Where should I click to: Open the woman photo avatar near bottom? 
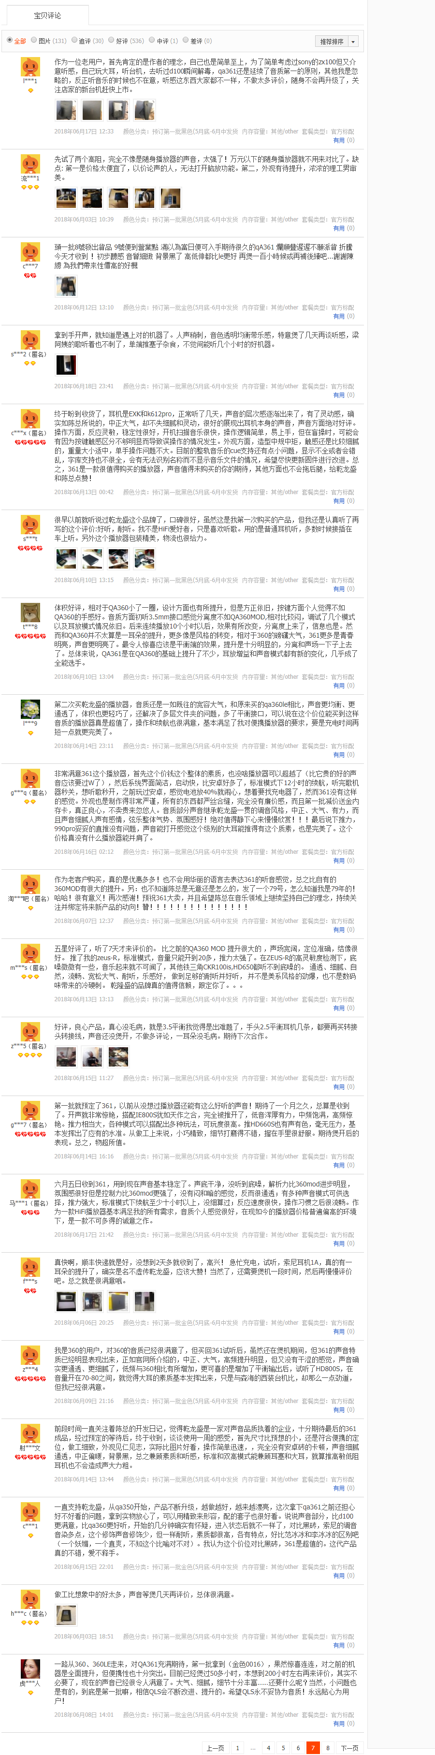[x=30, y=1668]
